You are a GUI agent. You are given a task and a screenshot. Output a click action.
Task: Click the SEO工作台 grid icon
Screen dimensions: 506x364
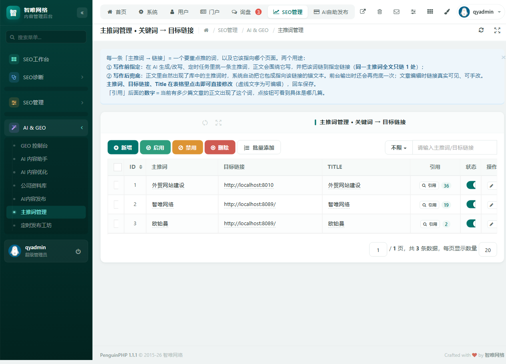click(14, 59)
